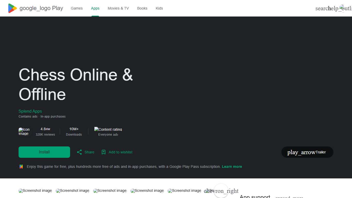Click the chevron to see more screenshots
Viewport: 352px width, 198px height.
click(221, 191)
